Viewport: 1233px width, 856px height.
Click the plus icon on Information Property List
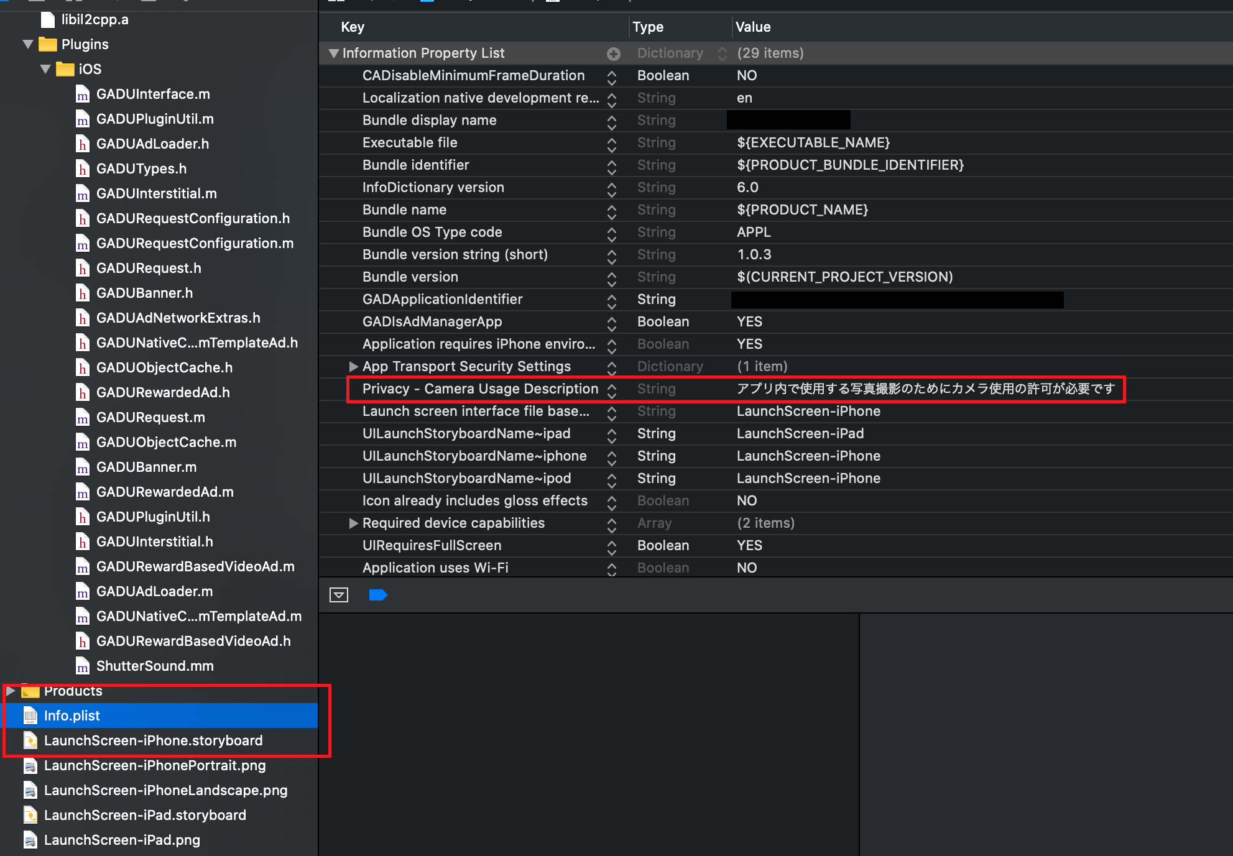tap(614, 54)
